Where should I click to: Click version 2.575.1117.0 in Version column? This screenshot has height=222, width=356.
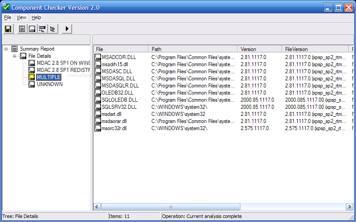click(x=255, y=128)
